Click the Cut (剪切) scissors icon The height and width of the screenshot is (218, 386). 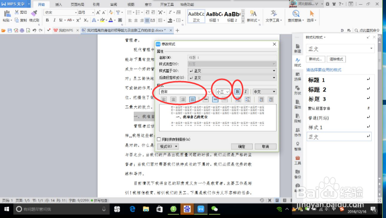[17, 12]
